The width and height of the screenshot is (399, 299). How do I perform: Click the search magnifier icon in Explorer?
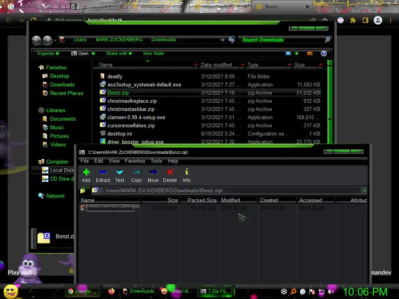327,40
